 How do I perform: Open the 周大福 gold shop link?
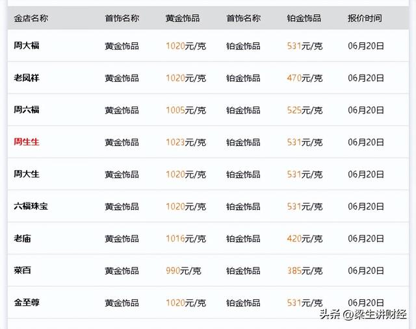27,45
